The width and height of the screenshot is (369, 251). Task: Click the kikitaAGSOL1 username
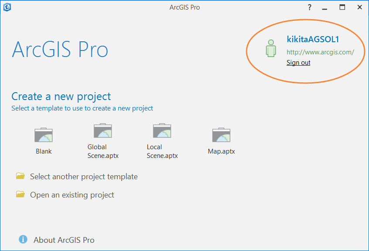(313, 39)
